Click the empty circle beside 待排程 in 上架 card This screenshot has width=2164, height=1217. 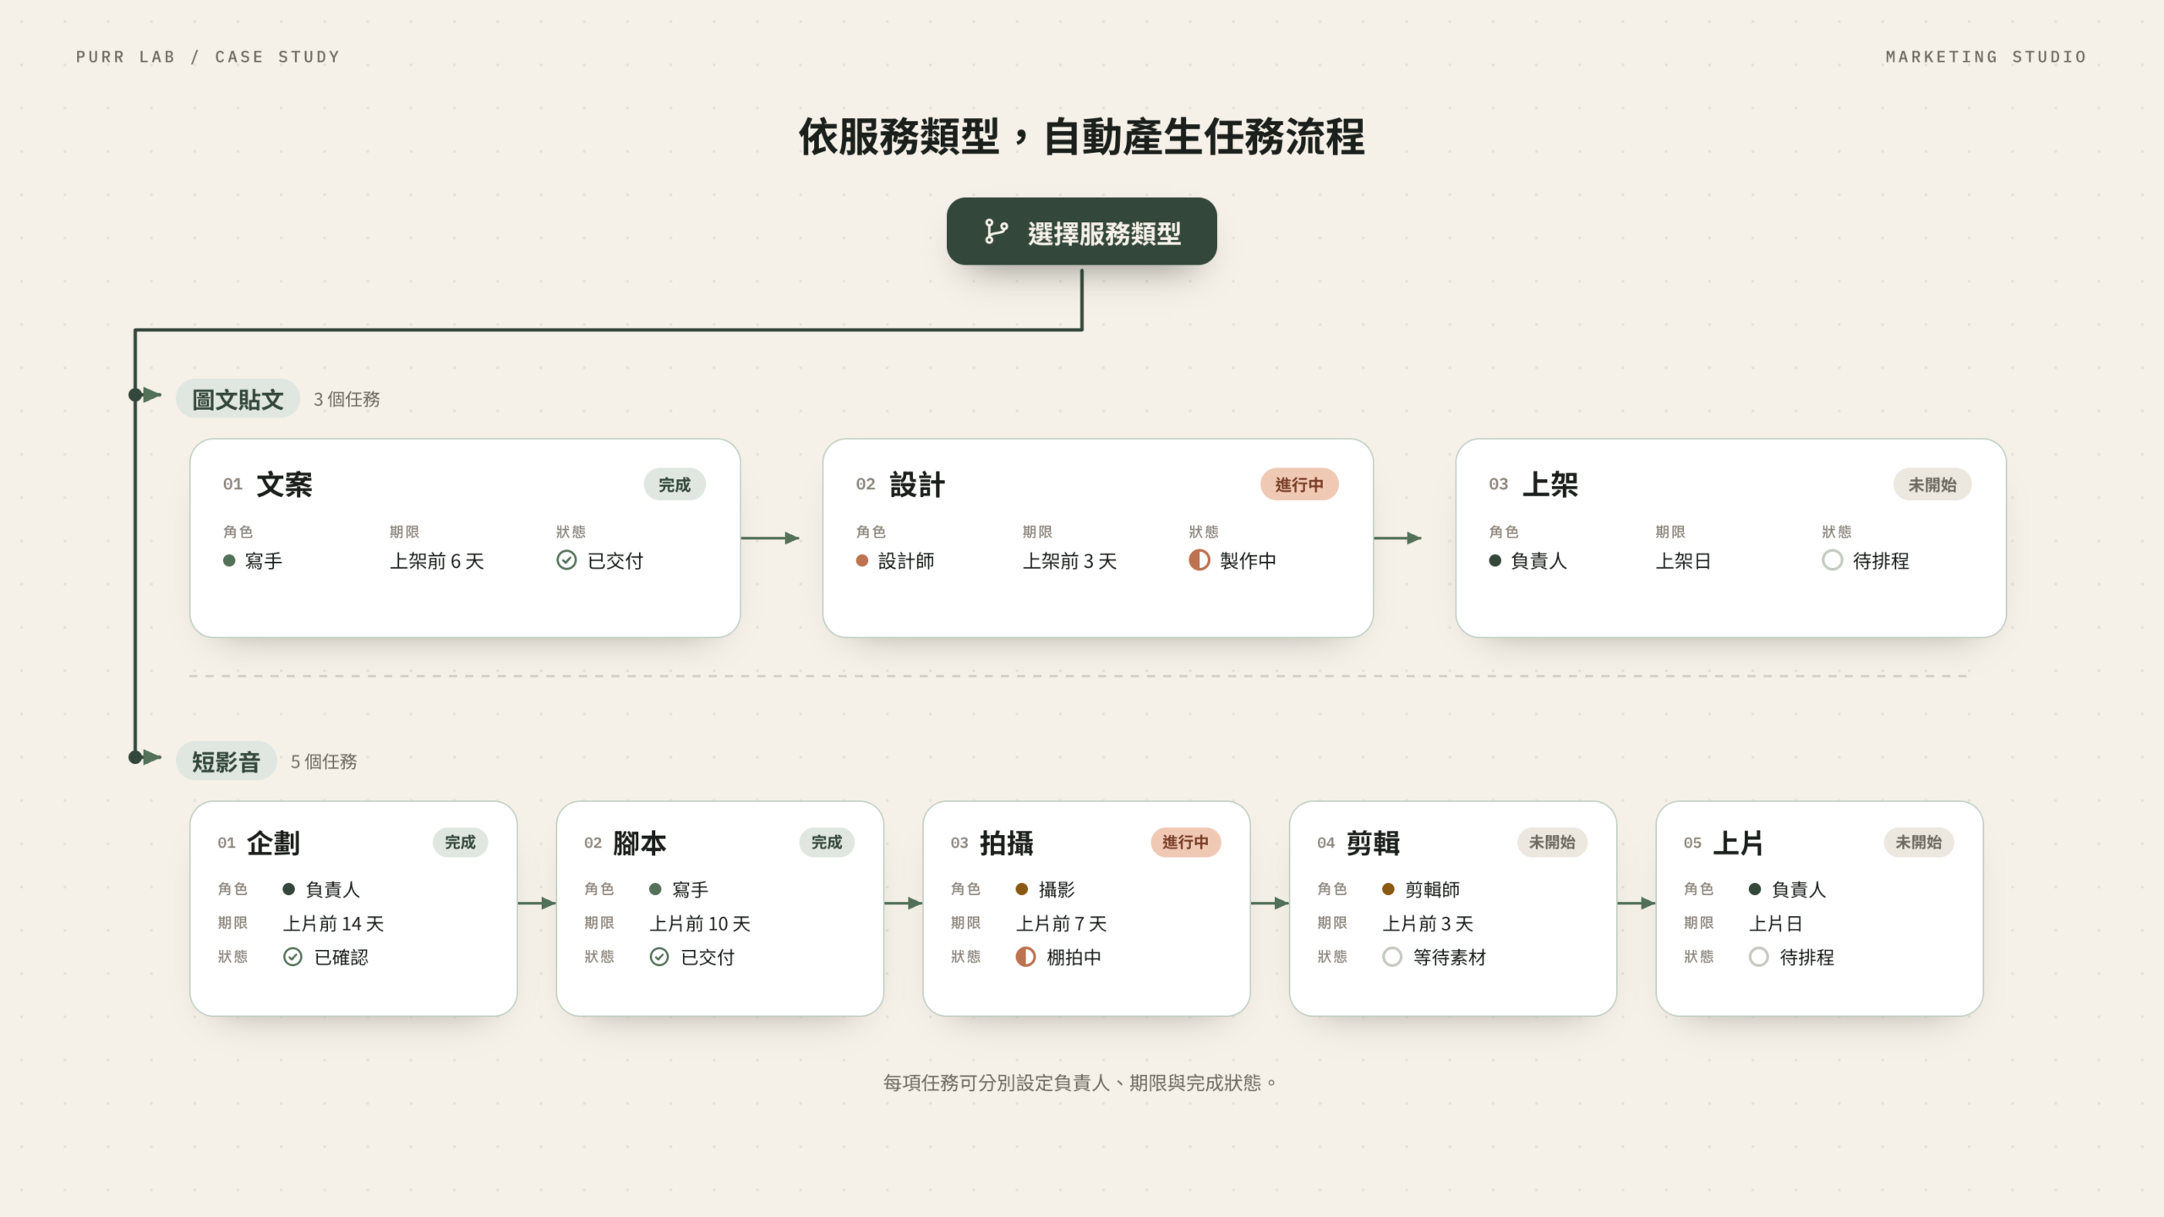tap(1832, 560)
